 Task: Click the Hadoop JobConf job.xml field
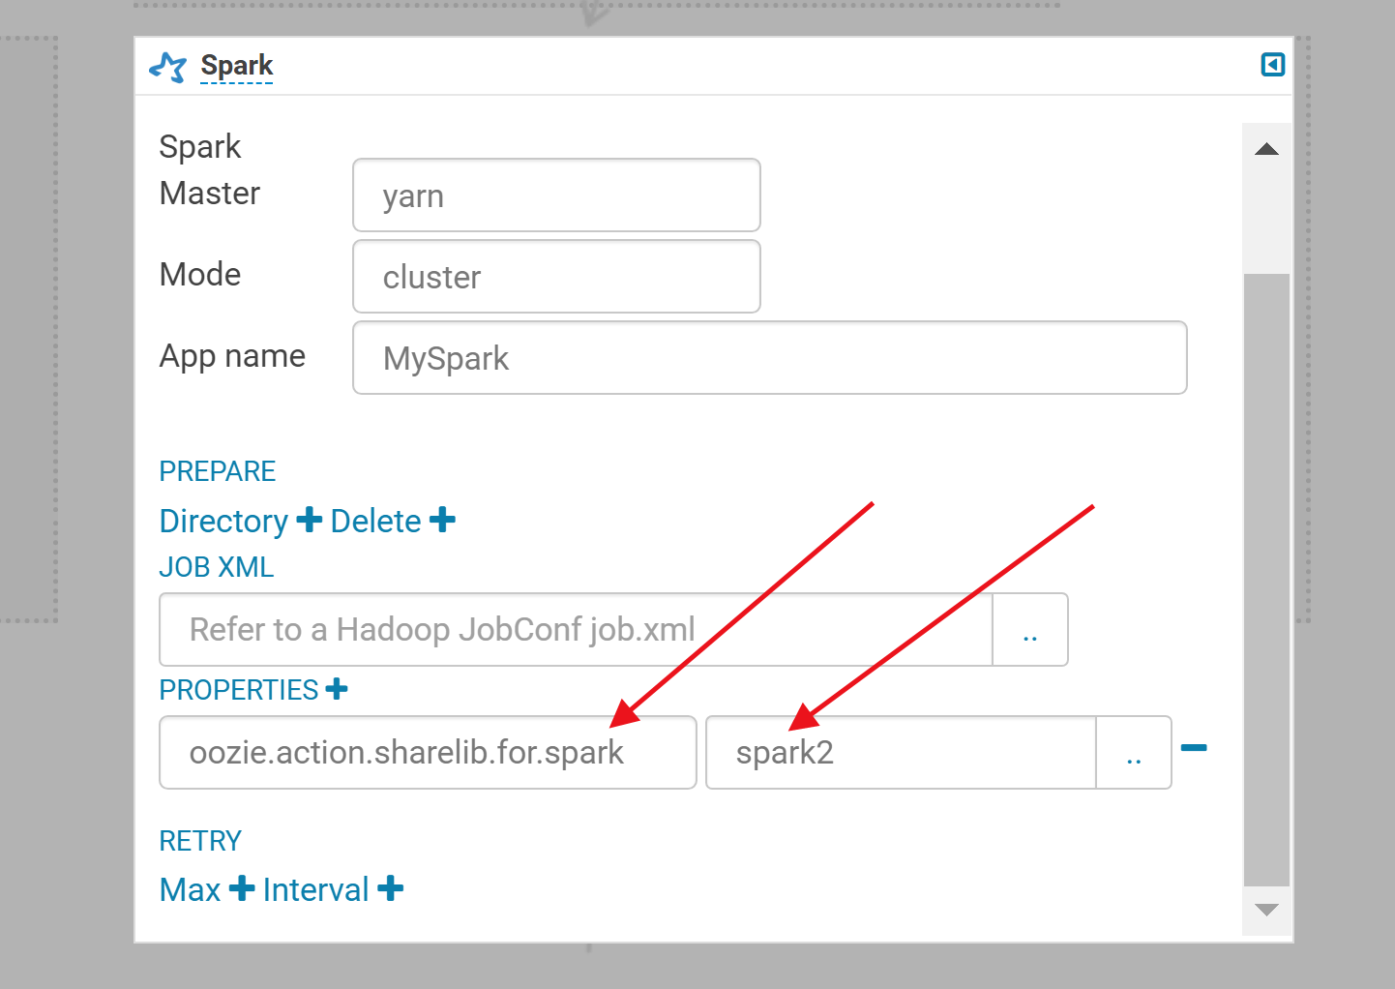[576, 630]
